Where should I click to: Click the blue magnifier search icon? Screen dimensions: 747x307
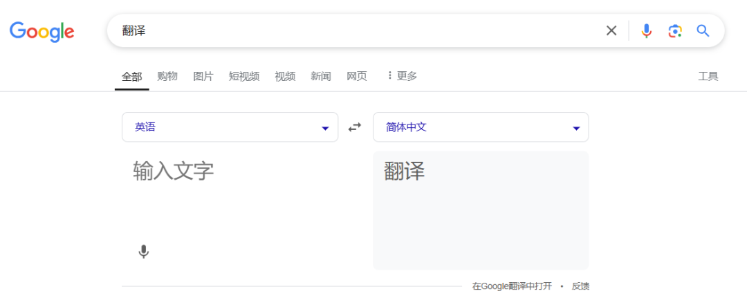click(x=703, y=31)
